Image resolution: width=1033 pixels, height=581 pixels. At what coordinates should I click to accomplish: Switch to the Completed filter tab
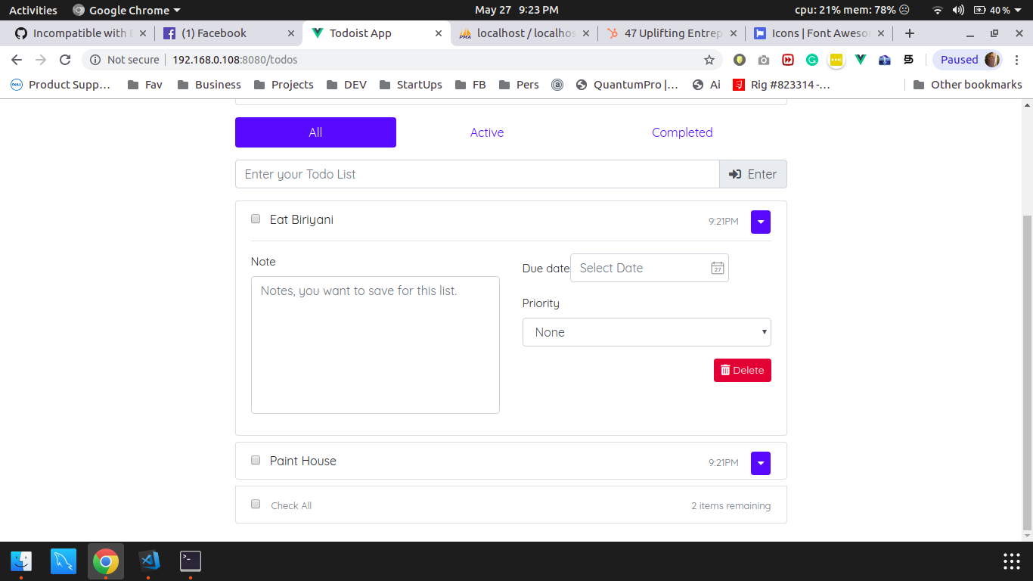(x=681, y=132)
